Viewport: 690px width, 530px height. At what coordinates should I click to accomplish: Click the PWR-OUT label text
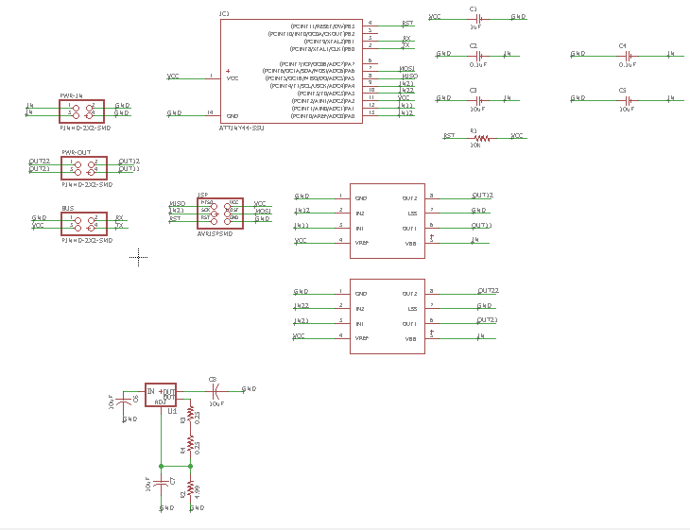[x=77, y=152]
